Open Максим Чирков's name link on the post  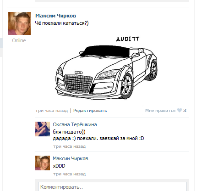[56, 16]
